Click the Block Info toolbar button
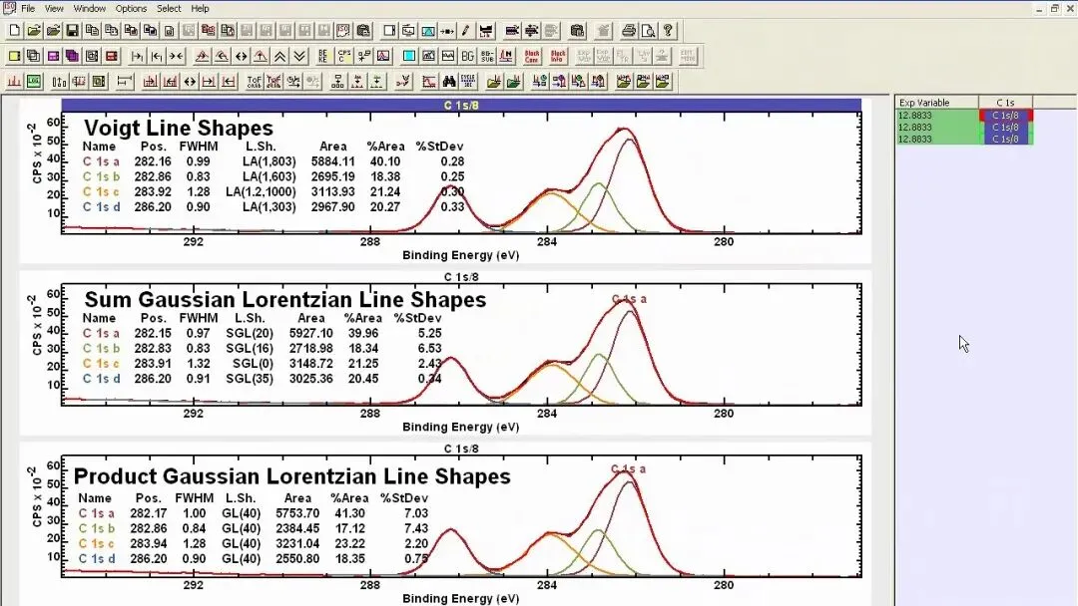1078x606 pixels. tap(558, 56)
